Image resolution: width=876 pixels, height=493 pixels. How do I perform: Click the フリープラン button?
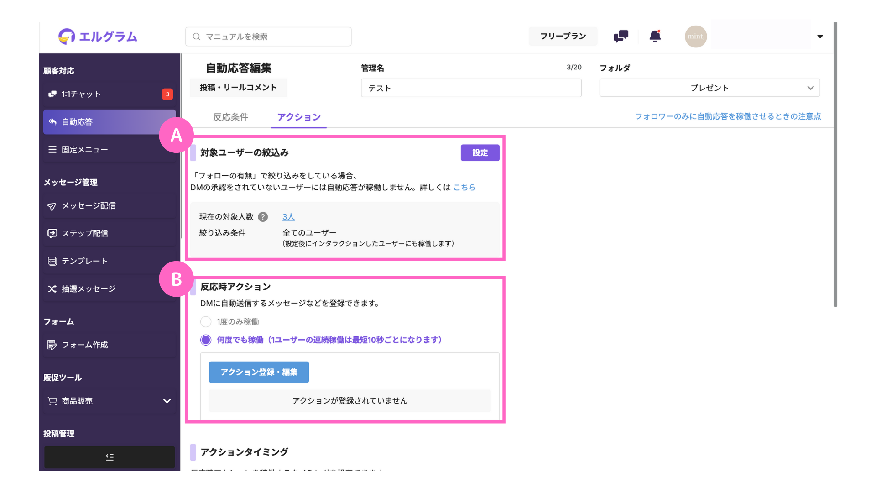tap(563, 36)
